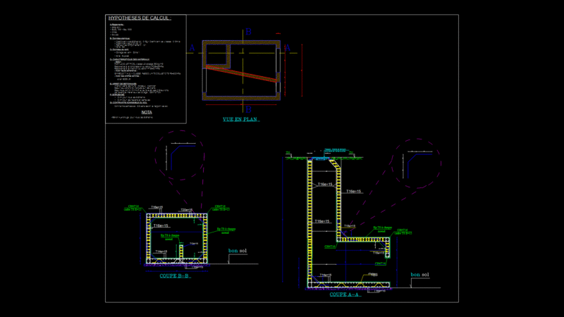The width and height of the screenshot is (564, 317).
Task: Pick the blue A marker right of plan
Action: coord(288,48)
